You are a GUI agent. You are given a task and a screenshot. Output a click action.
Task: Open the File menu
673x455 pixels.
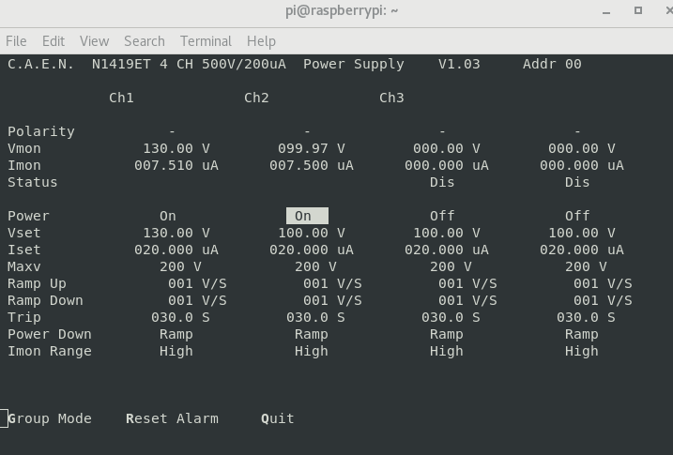point(16,41)
